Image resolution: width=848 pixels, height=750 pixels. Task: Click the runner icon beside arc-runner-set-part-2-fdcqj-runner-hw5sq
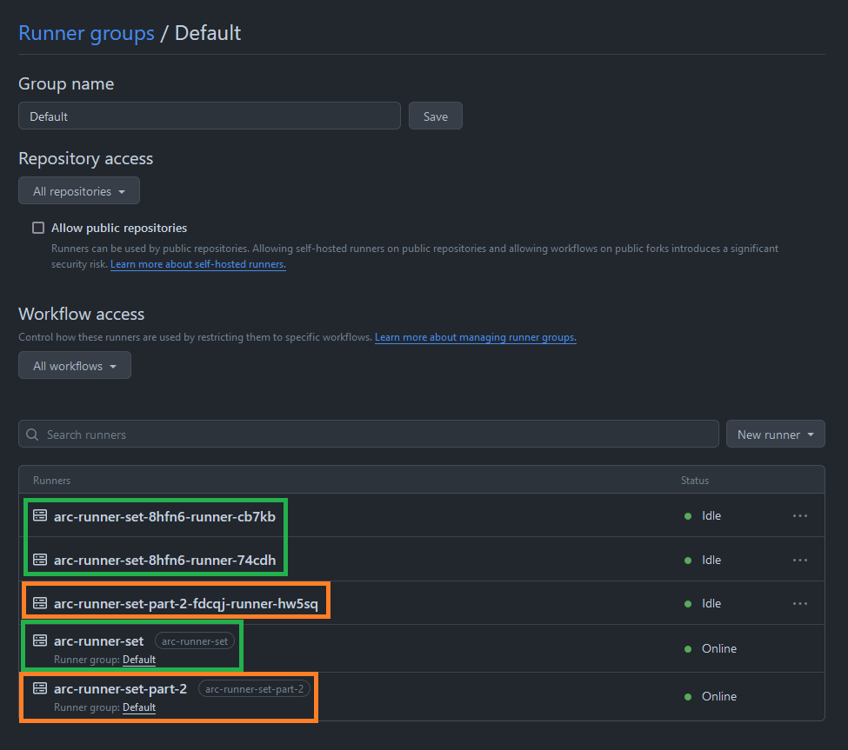[x=40, y=603]
